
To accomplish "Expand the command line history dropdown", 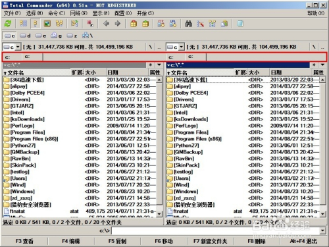I will coord(322,231).
